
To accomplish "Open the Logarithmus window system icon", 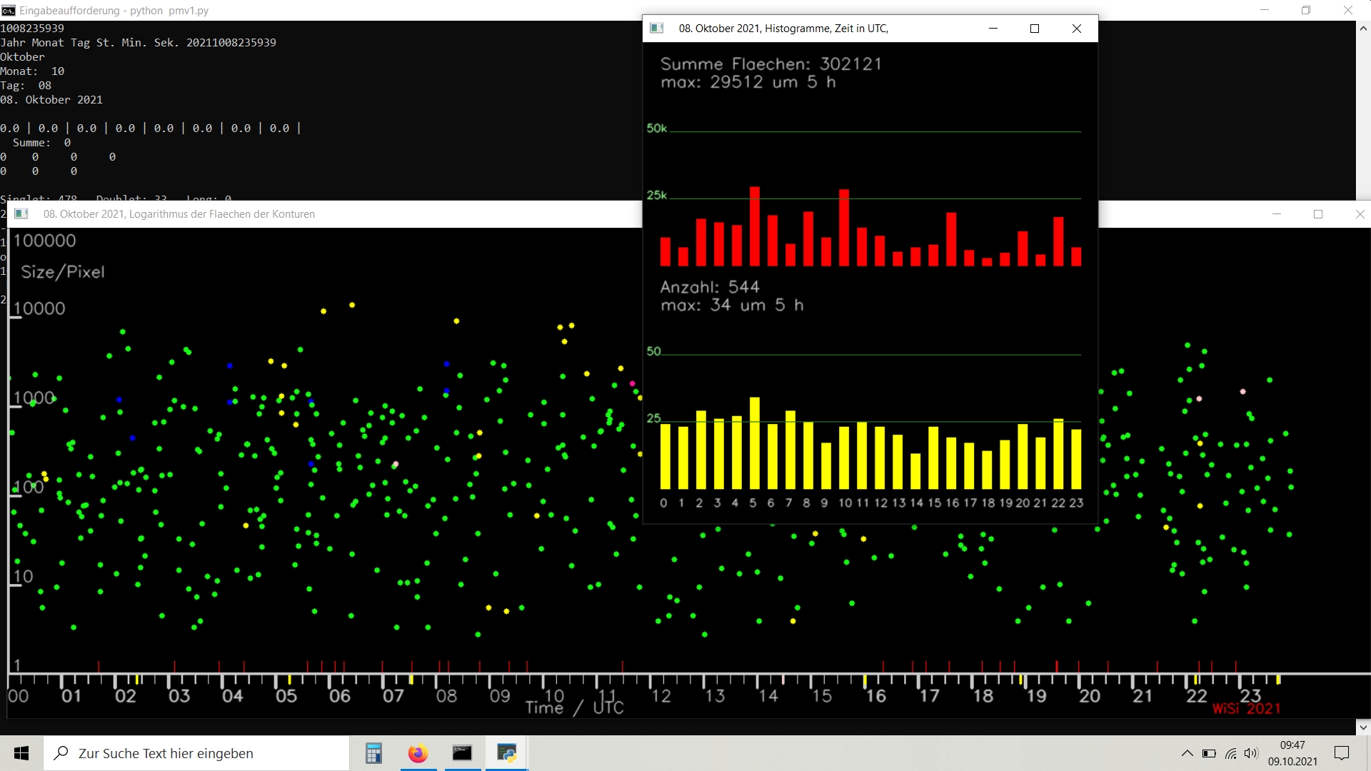I will tap(21, 213).
